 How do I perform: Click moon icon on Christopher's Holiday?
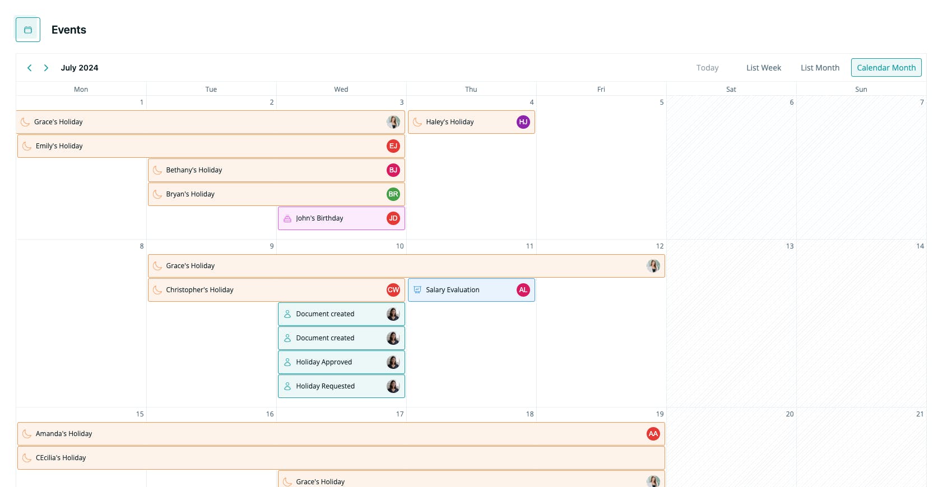(x=157, y=290)
